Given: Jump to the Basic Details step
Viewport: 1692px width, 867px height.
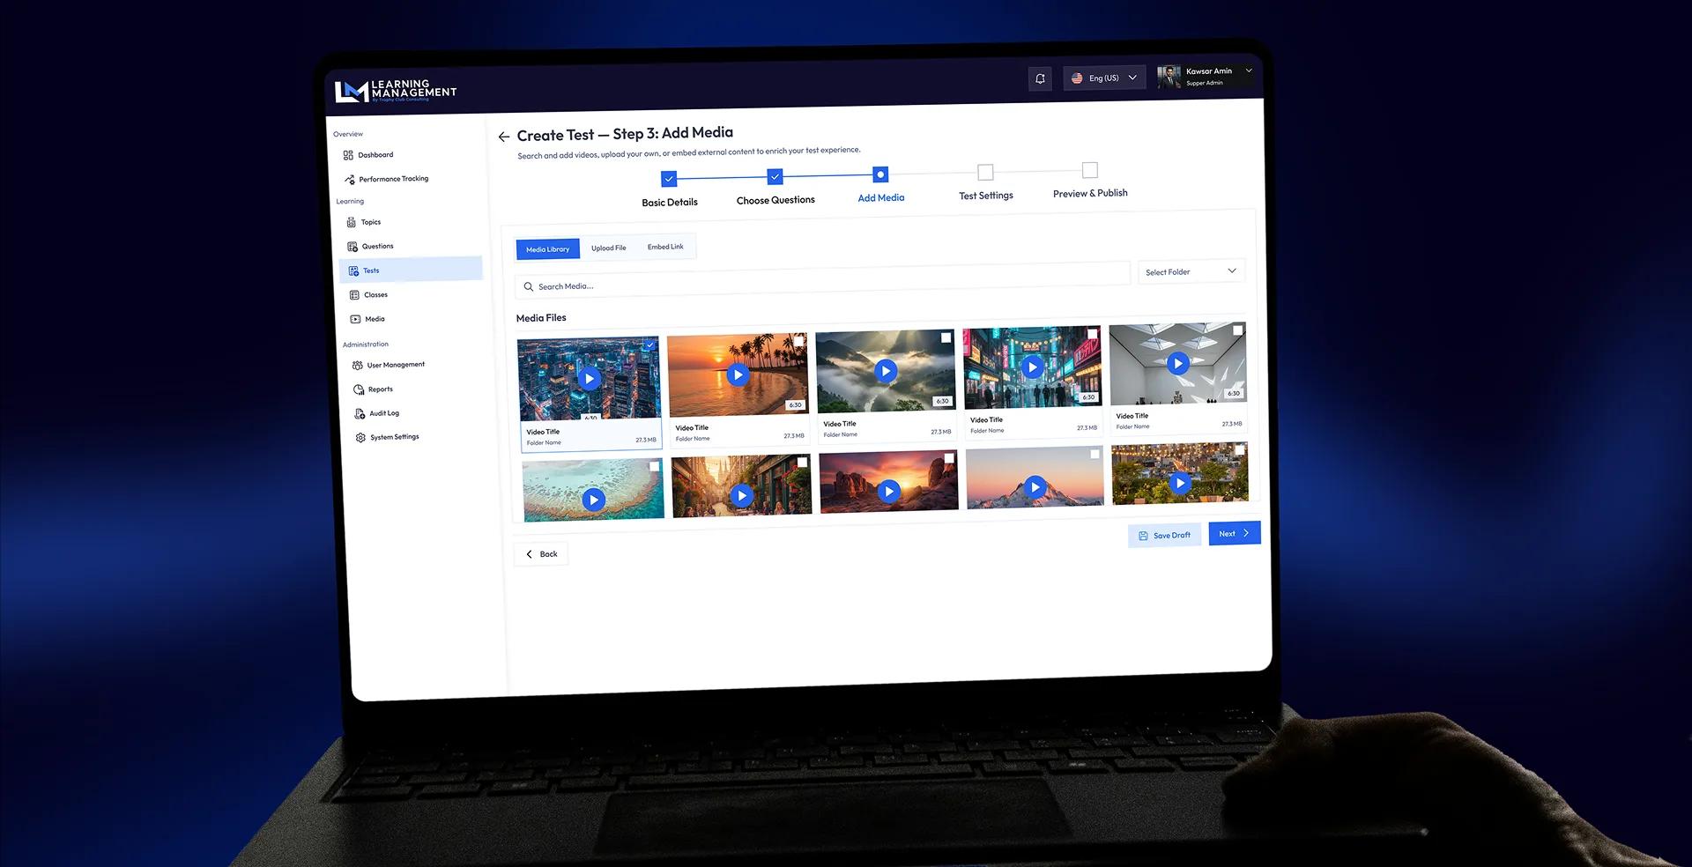Looking at the screenshot, I should [669, 179].
